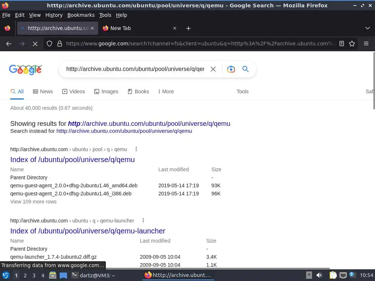Viewport: 375px width, 281px height.
Task: Click the Google search query input field
Action: (135, 69)
